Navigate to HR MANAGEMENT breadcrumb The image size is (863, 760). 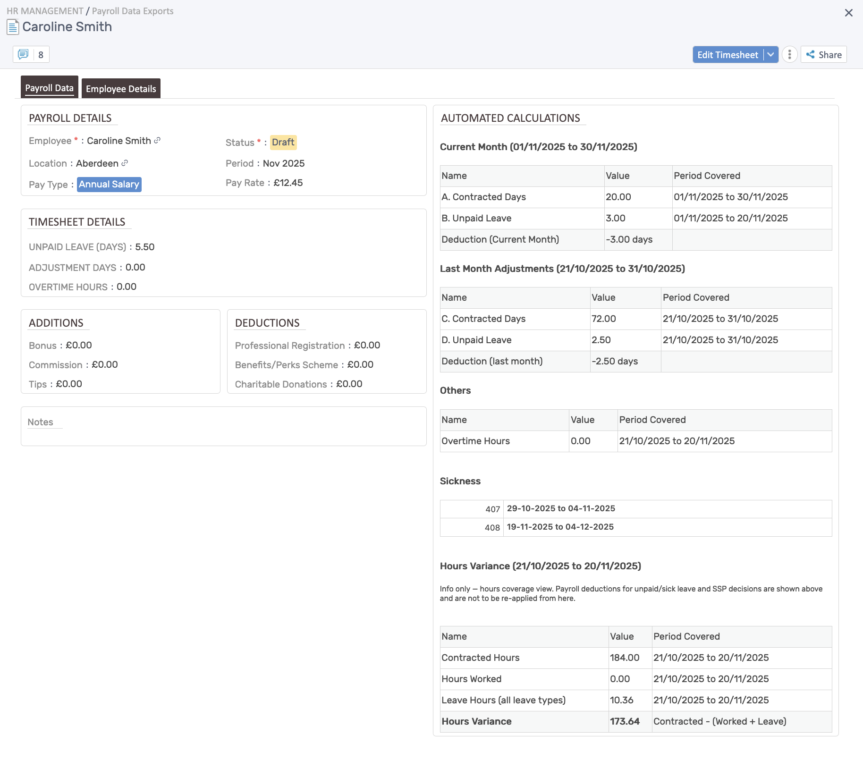(45, 10)
